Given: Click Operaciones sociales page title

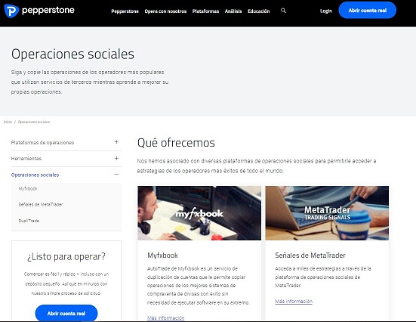Looking at the screenshot, I should [72, 54].
